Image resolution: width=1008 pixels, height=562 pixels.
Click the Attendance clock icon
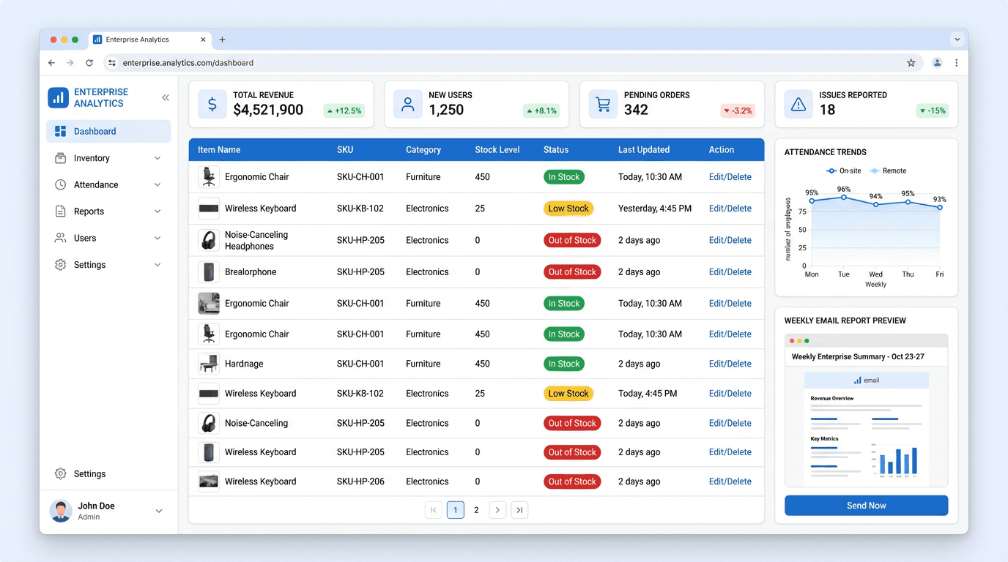click(x=60, y=184)
